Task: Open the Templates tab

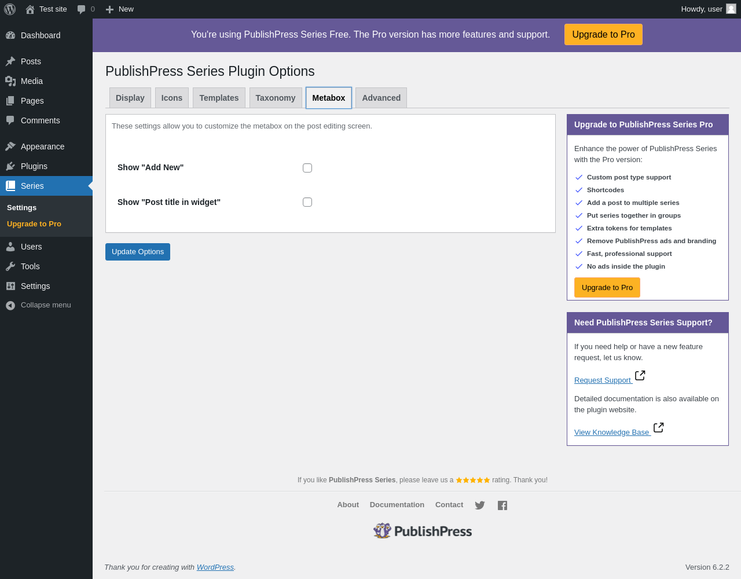Action: point(219,98)
